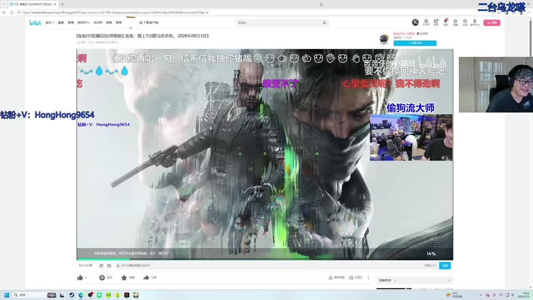
Task: Click 下载客户端 download link
Action: pyautogui.click(x=149, y=22)
